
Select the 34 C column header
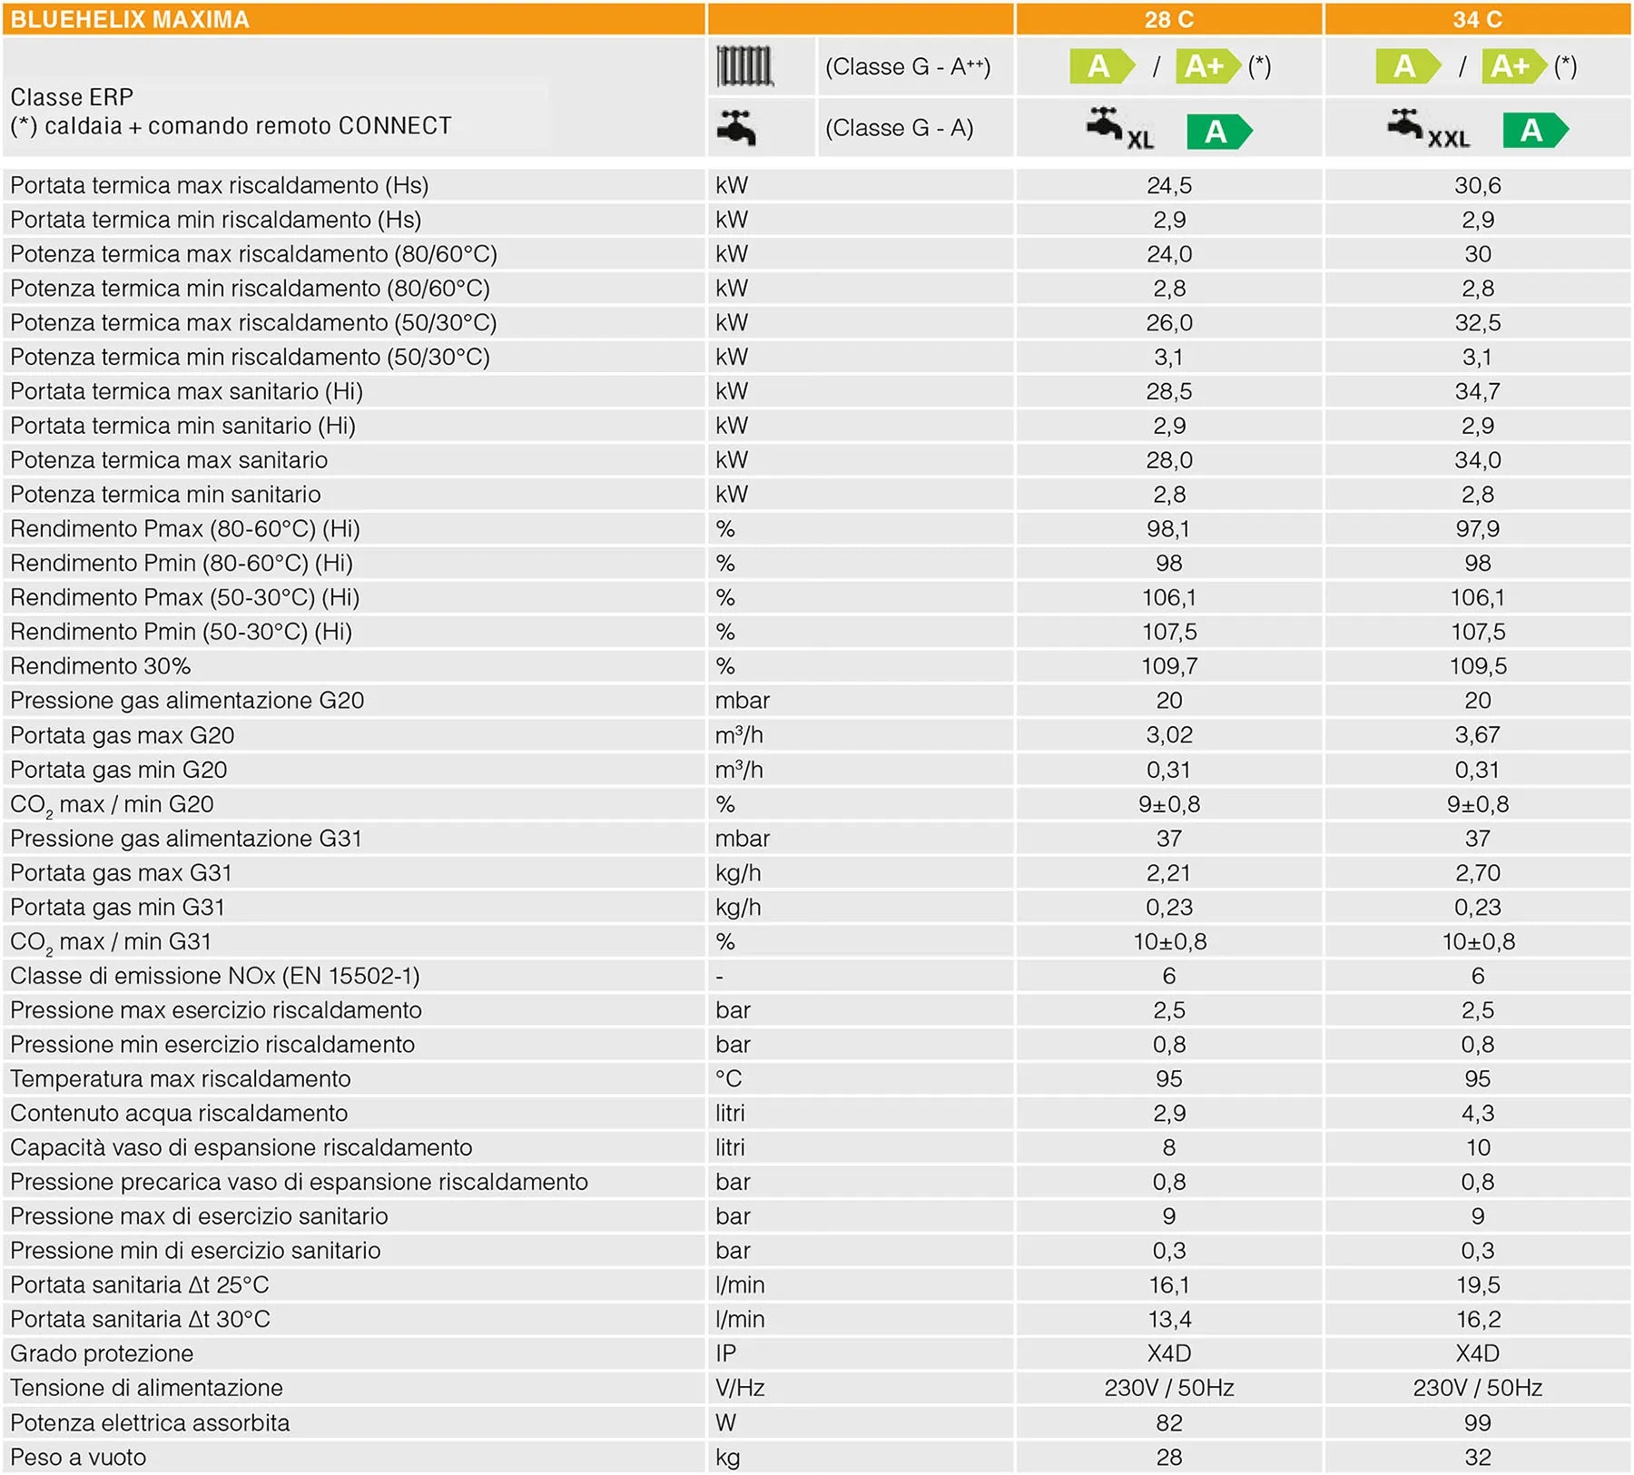click(1477, 19)
